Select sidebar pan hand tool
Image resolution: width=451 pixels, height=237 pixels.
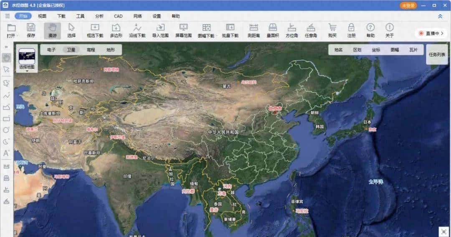pos(6,57)
